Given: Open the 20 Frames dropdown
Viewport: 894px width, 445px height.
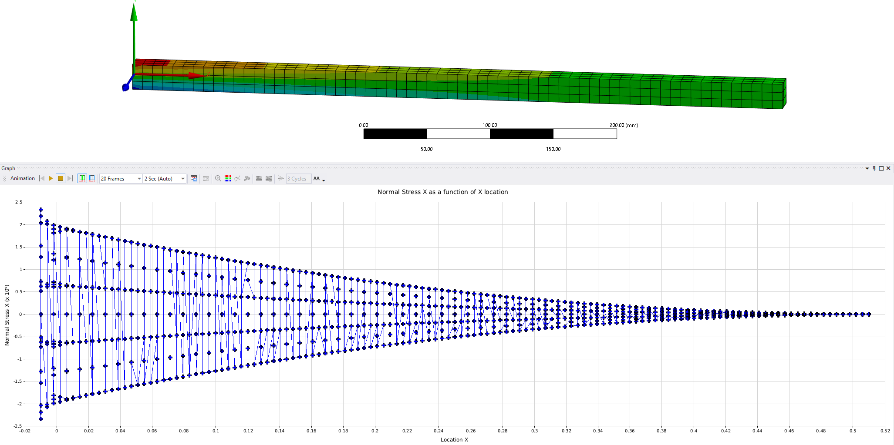Looking at the screenshot, I should click(138, 178).
